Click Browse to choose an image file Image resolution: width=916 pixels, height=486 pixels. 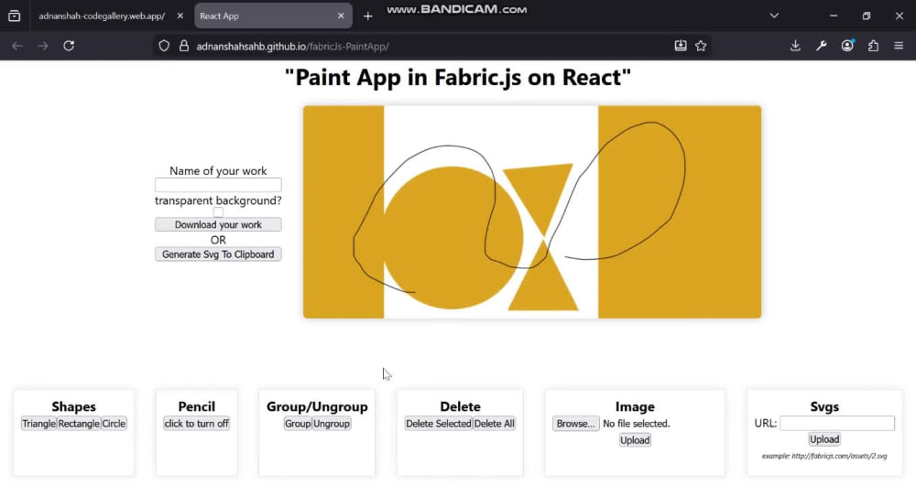point(575,424)
